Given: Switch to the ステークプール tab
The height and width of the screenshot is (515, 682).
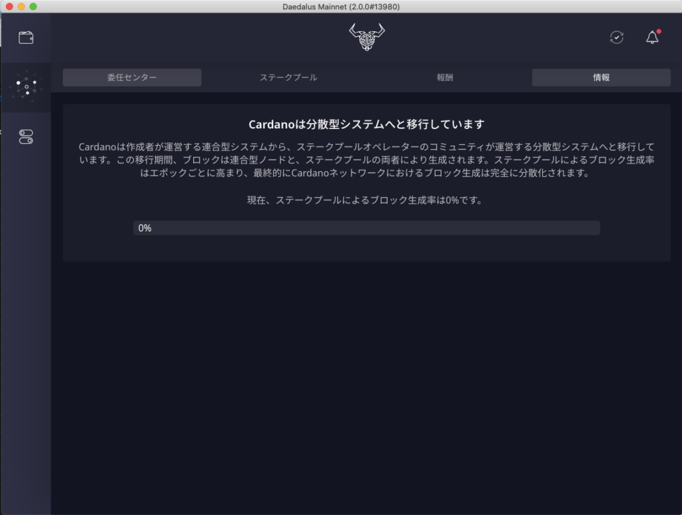Looking at the screenshot, I should pyautogui.click(x=288, y=78).
